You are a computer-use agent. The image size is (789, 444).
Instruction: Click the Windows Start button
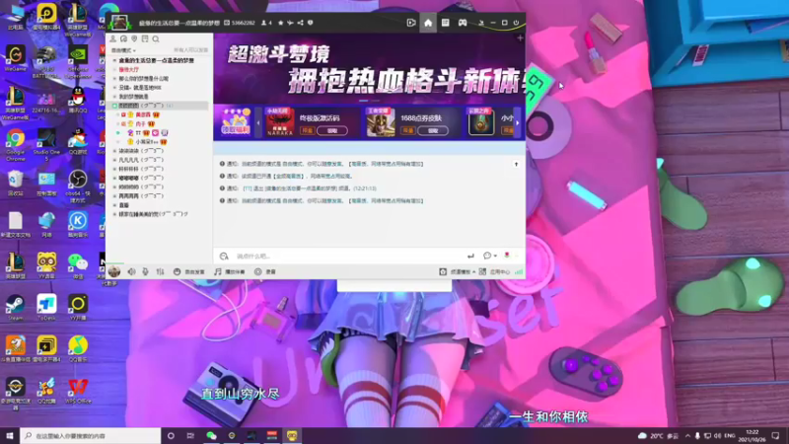coord(10,435)
